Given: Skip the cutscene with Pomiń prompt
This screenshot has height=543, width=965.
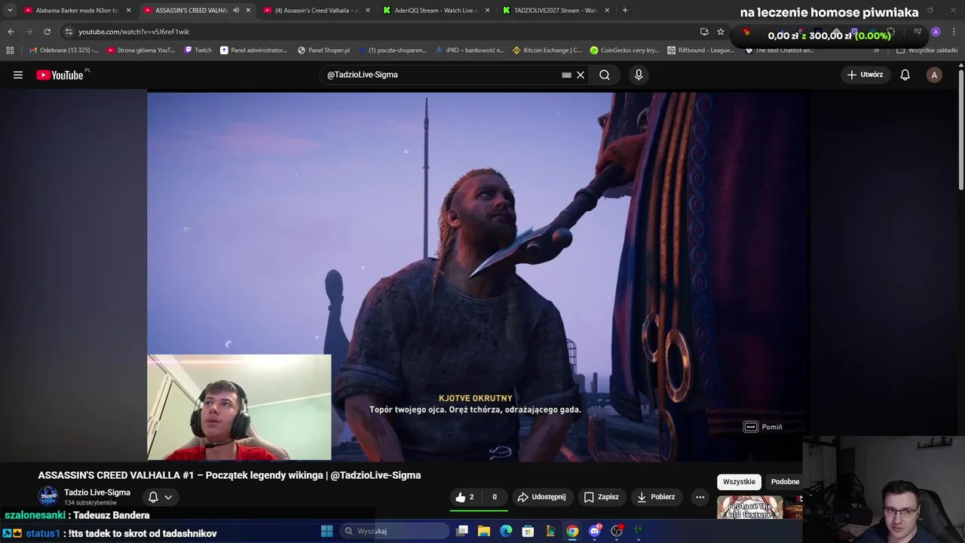Looking at the screenshot, I should tap(763, 427).
